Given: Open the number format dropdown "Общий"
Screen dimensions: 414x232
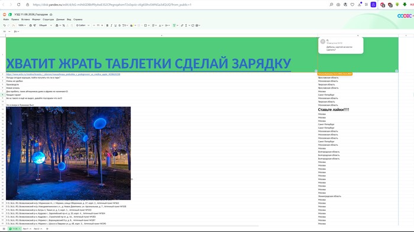Looking at the screenshot, I should click(45, 25).
